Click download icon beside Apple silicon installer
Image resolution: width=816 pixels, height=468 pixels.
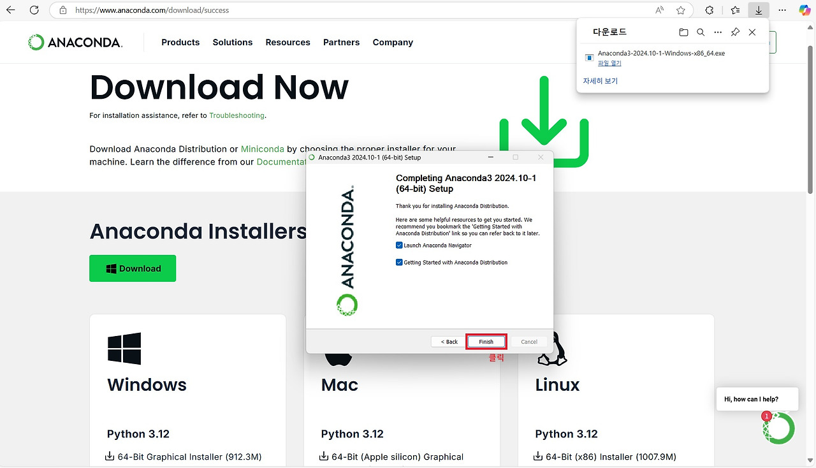323,457
